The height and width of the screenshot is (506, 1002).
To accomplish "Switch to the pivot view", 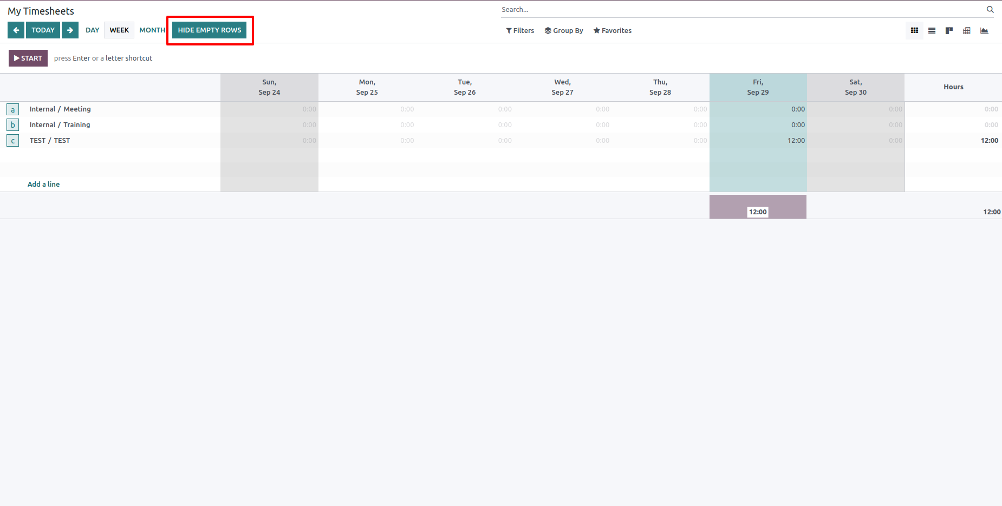I will (x=966, y=31).
